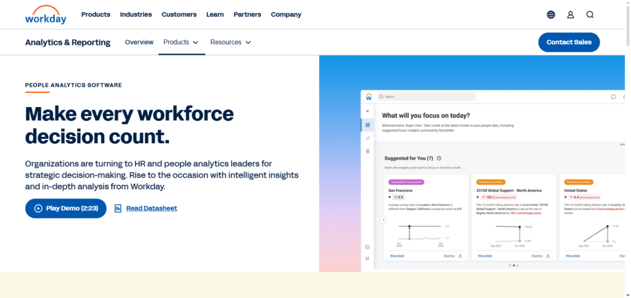Open the globe language selector
The image size is (631, 298).
pos(551,15)
